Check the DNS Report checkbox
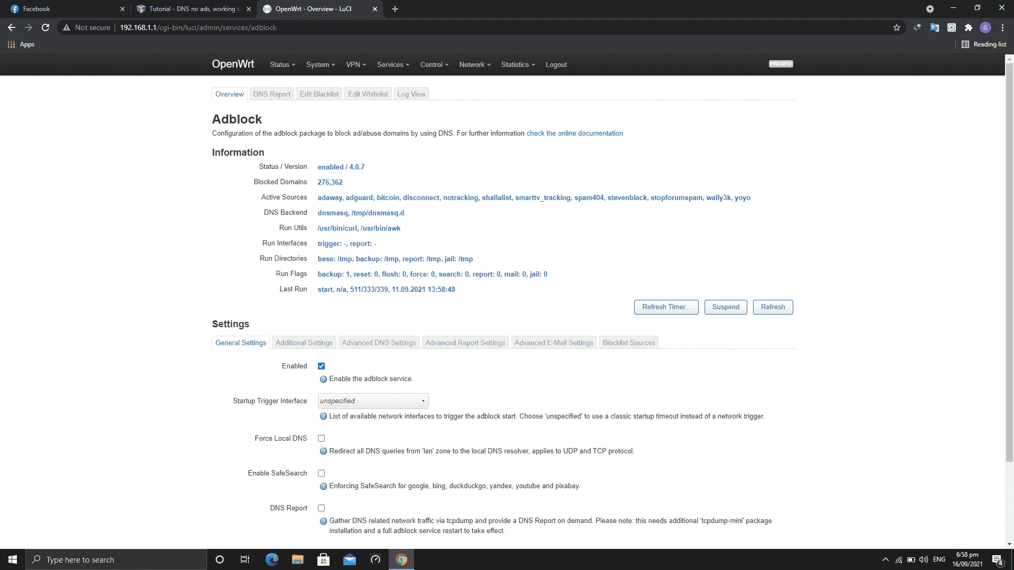The height and width of the screenshot is (570, 1014). [321, 508]
